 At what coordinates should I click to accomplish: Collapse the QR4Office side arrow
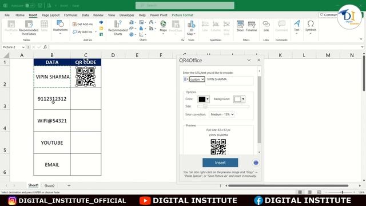coord(259,71)
